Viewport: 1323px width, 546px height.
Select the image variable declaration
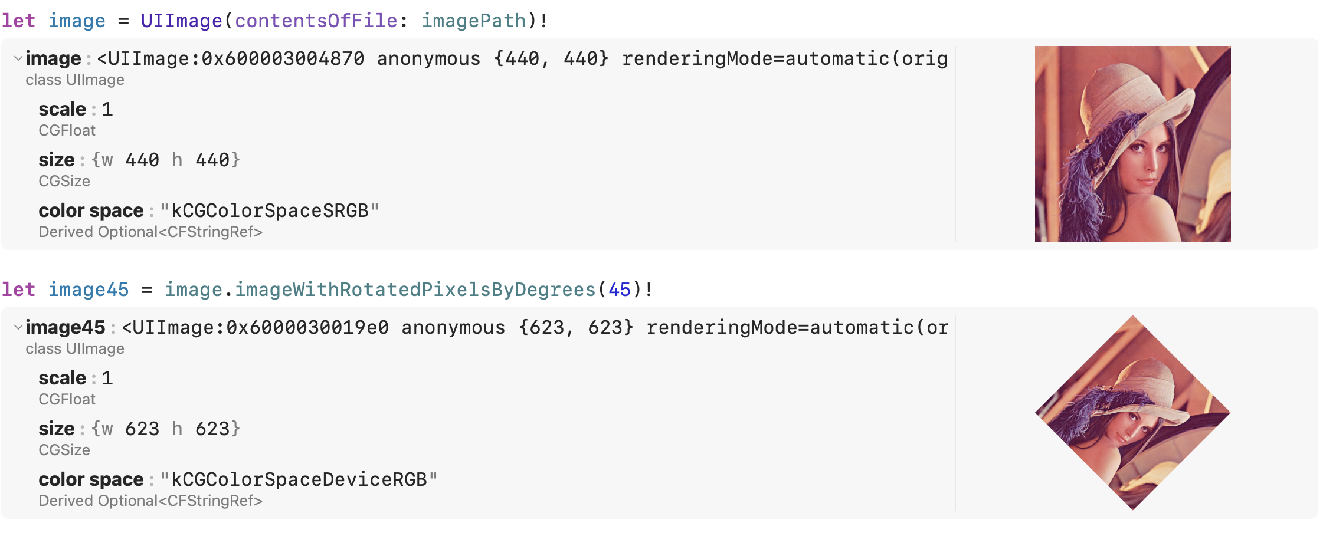[77, 21]
